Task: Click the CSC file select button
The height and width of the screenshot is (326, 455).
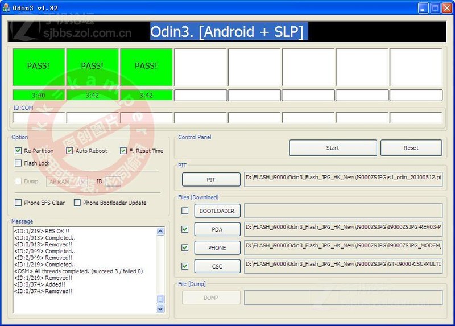Action: pyautogui.click(x=217, y=266)
